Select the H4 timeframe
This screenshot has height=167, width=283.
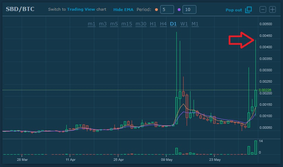[x=163, y=24]
